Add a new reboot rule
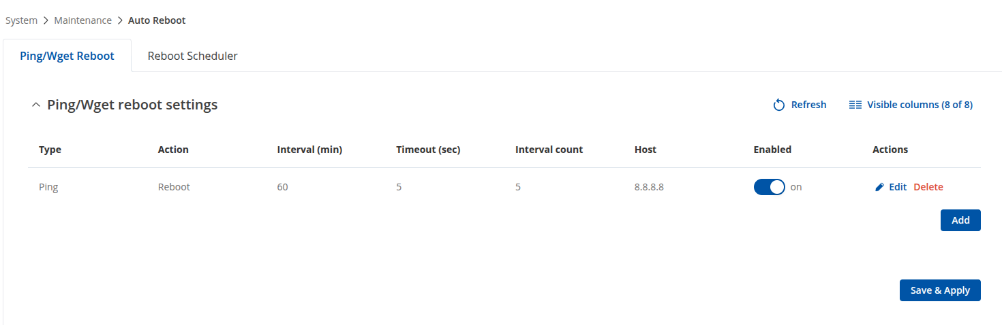 (960, 220)
